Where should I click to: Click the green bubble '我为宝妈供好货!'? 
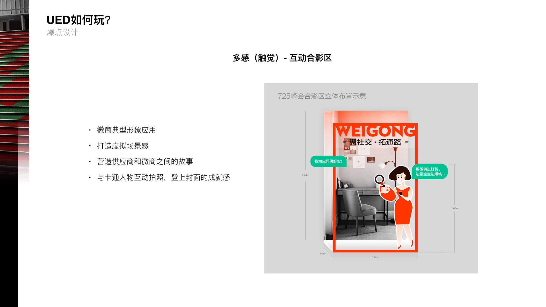(328, 161)
